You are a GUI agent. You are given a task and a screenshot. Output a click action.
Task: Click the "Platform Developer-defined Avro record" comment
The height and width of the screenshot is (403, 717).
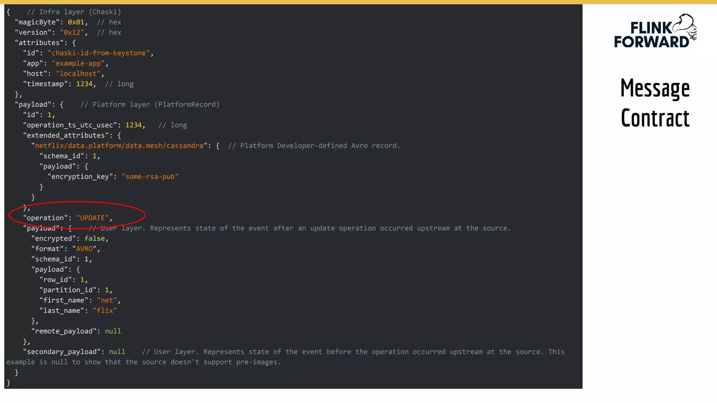[314, 146]
